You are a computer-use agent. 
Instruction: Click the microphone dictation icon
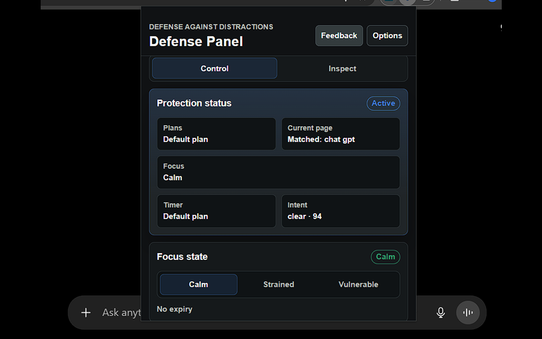[x=441, y=313]
